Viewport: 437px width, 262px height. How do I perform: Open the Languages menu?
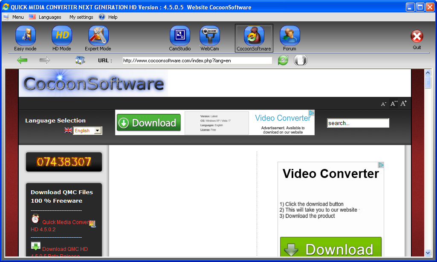[x=50, y=17]
